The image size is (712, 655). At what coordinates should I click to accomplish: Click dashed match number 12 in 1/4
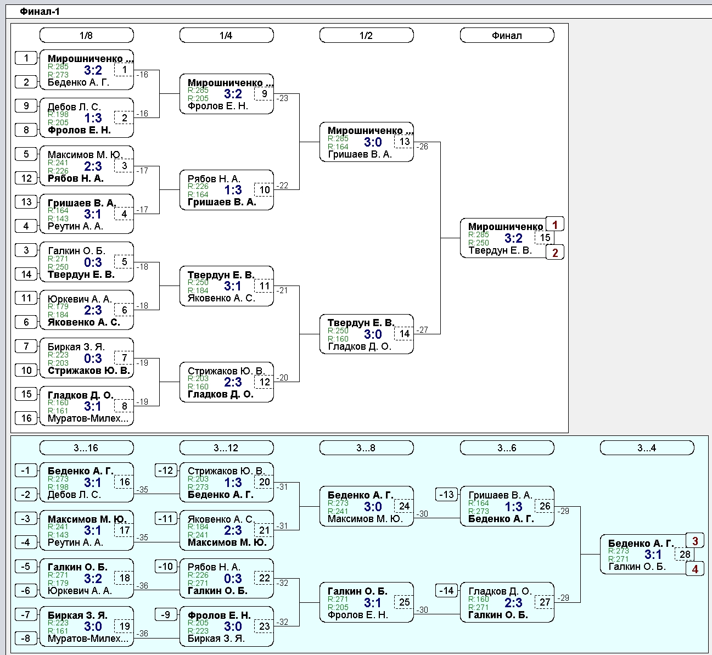[264, 382]
